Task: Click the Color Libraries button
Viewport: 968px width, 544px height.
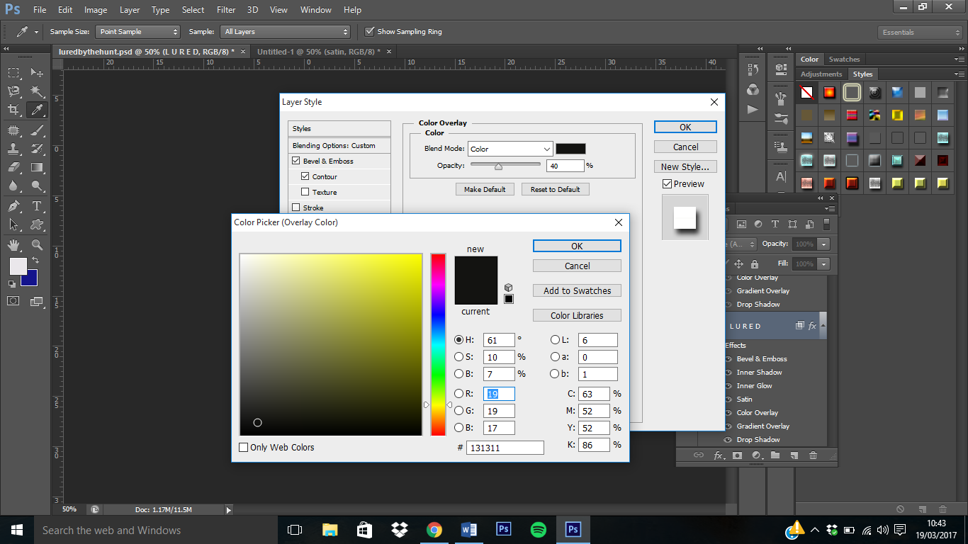Action: 577,316
